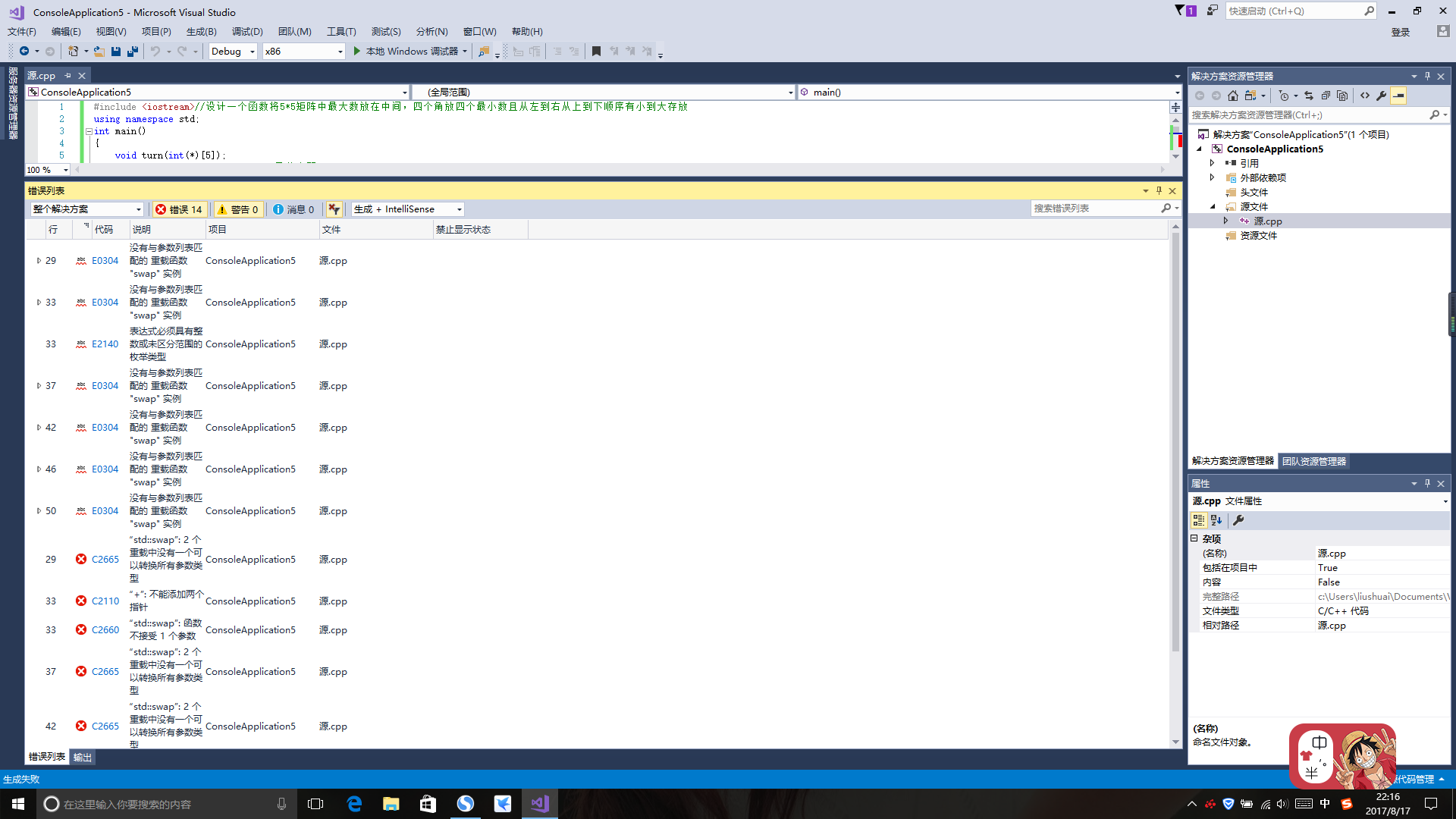The width and height of the screenshot is (1456, 819).
Task: Toggle auto-hide pin on the error list panel
Action: (x=1159, y=190)
